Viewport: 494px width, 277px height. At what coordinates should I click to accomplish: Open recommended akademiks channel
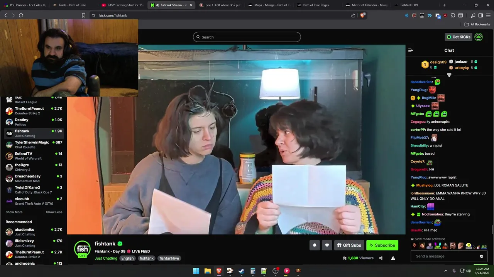coord(34,232)
